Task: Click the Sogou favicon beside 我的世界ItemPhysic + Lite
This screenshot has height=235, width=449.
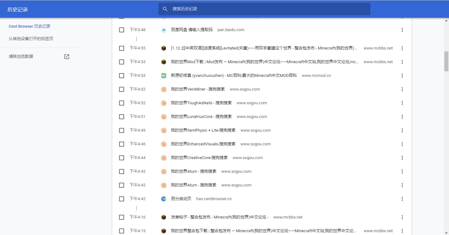Action: coord(164,130)
